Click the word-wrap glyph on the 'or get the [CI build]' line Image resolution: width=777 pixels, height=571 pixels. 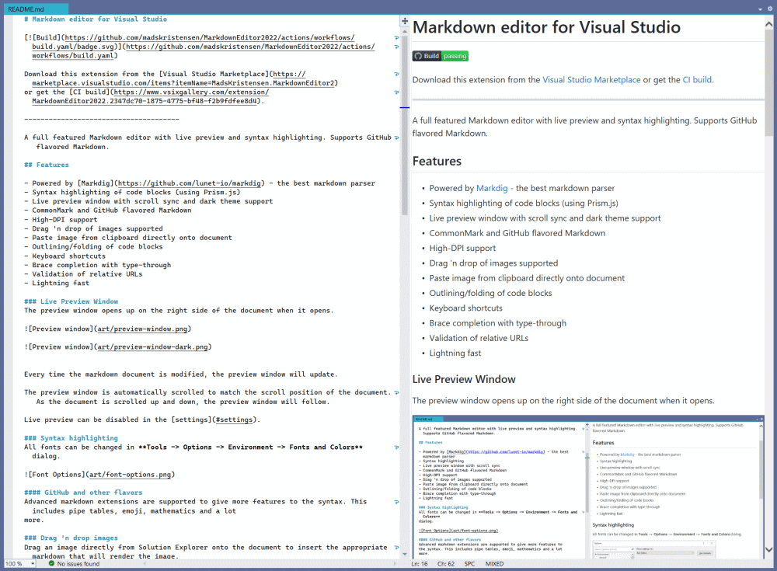(x=396, y=92)
